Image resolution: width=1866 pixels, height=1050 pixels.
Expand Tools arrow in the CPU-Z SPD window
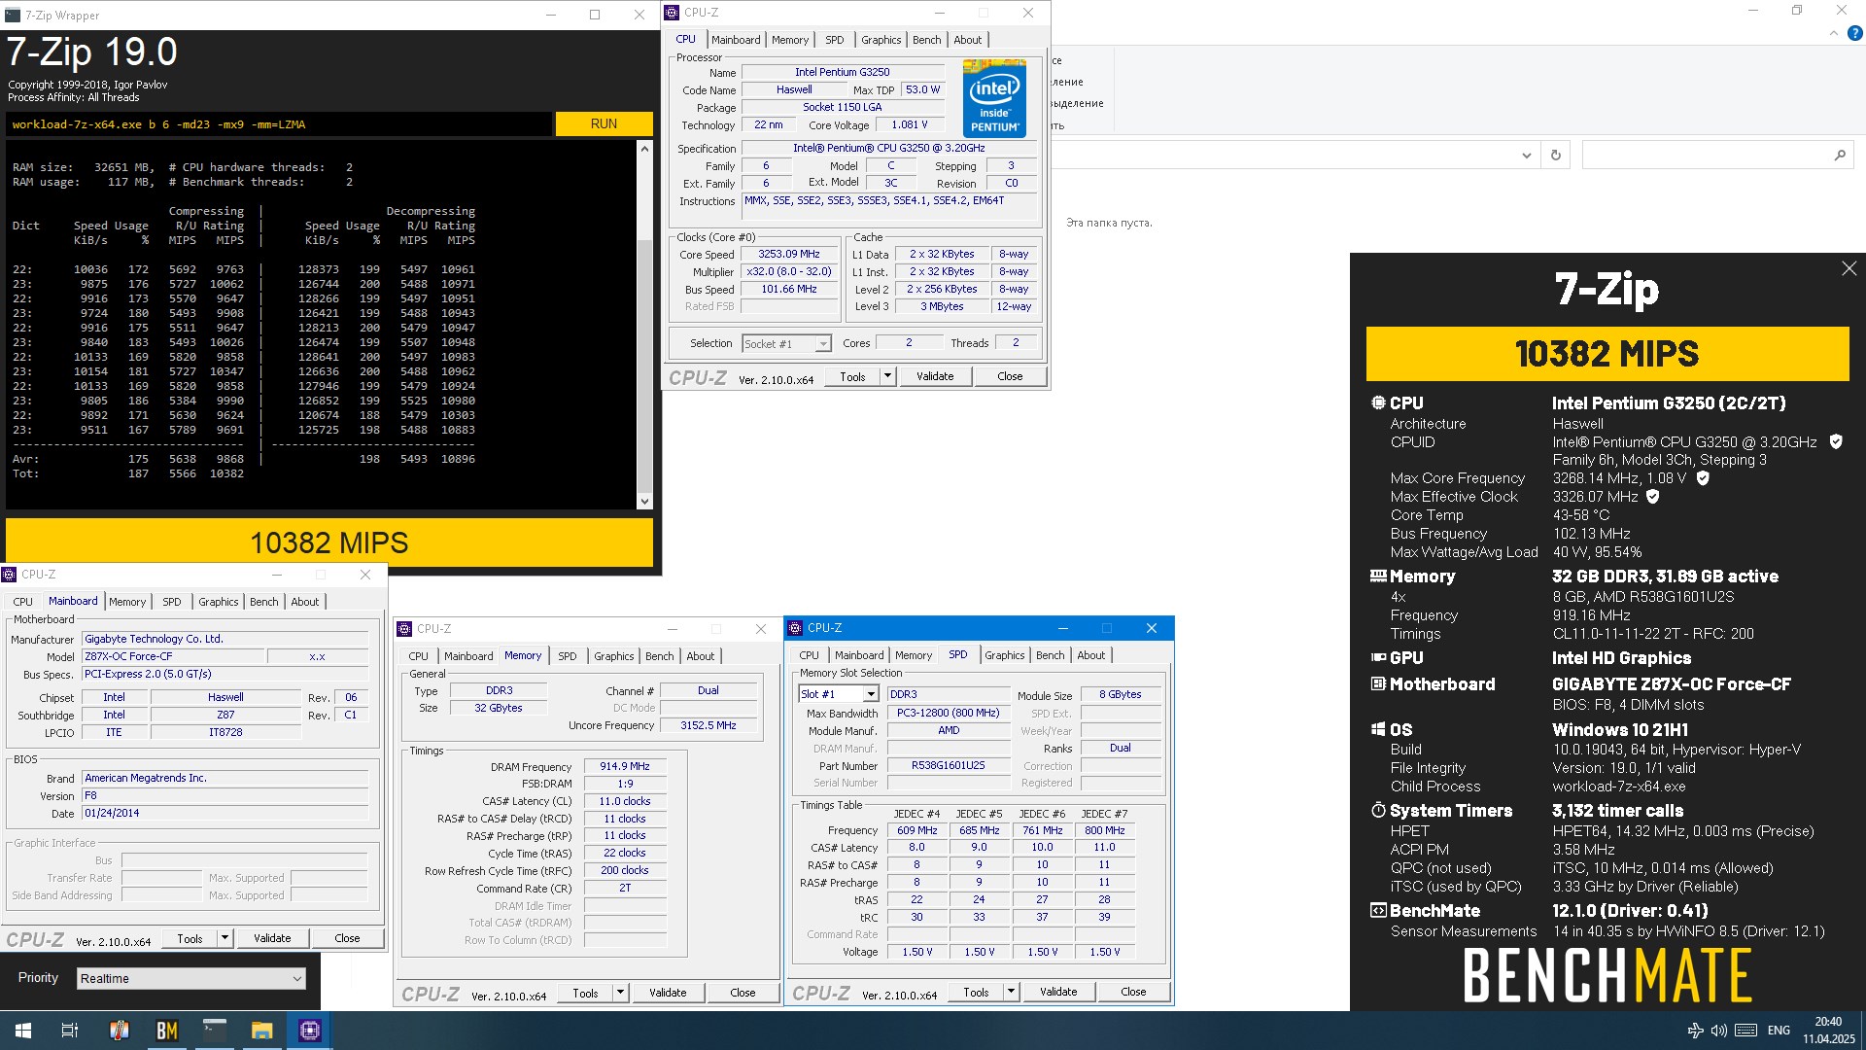[1011, 992]
